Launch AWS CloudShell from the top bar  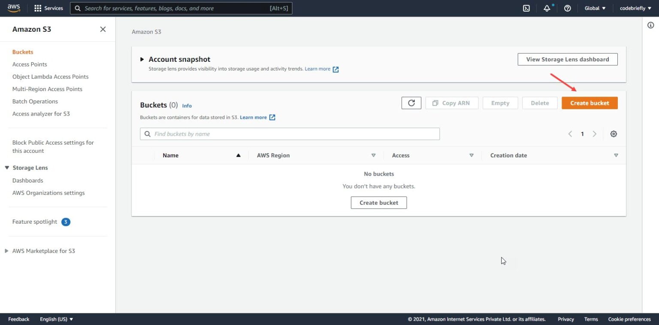point(526,8)
